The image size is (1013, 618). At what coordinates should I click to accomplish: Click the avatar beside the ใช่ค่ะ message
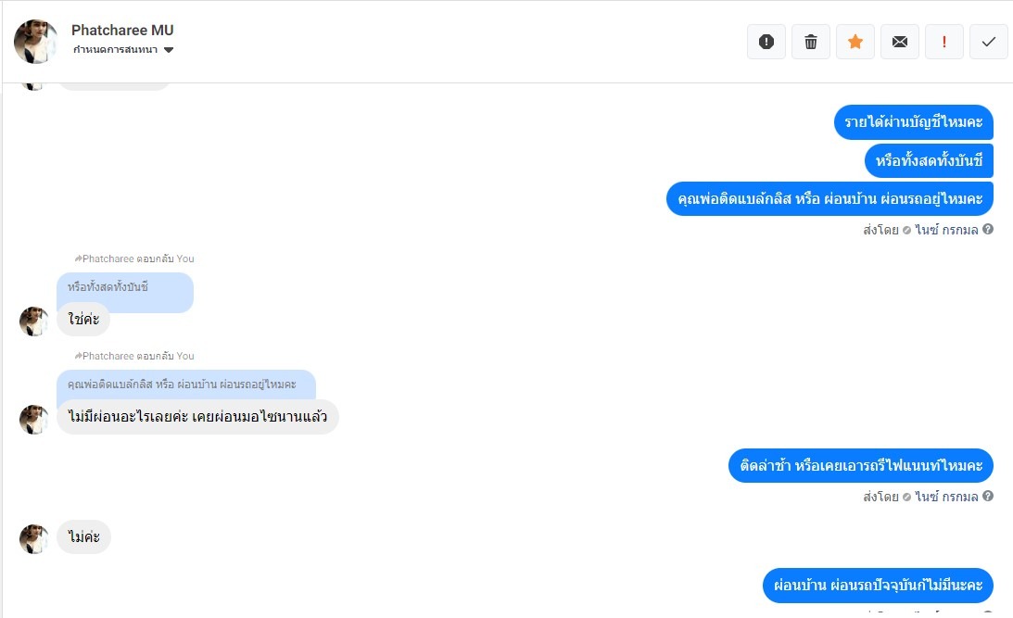(x=34, y=322)
